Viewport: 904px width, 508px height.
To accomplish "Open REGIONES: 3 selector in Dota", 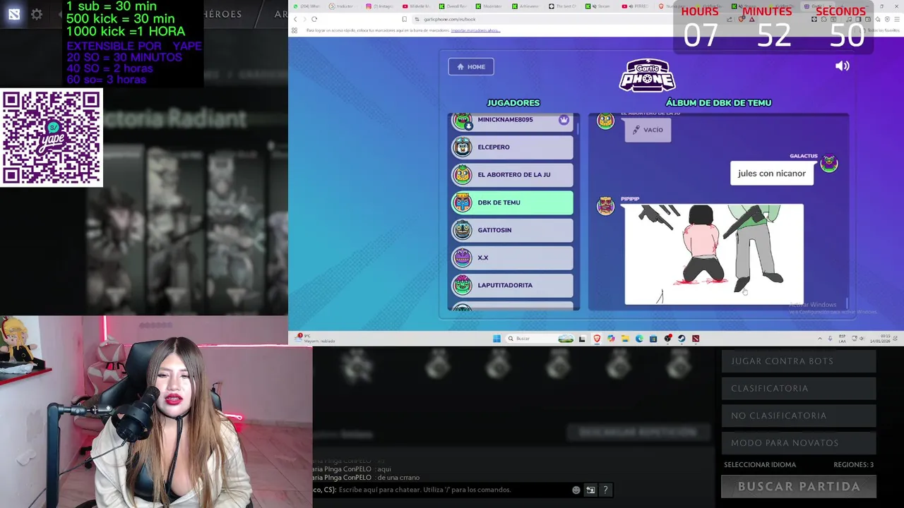I will pos(853,465).
